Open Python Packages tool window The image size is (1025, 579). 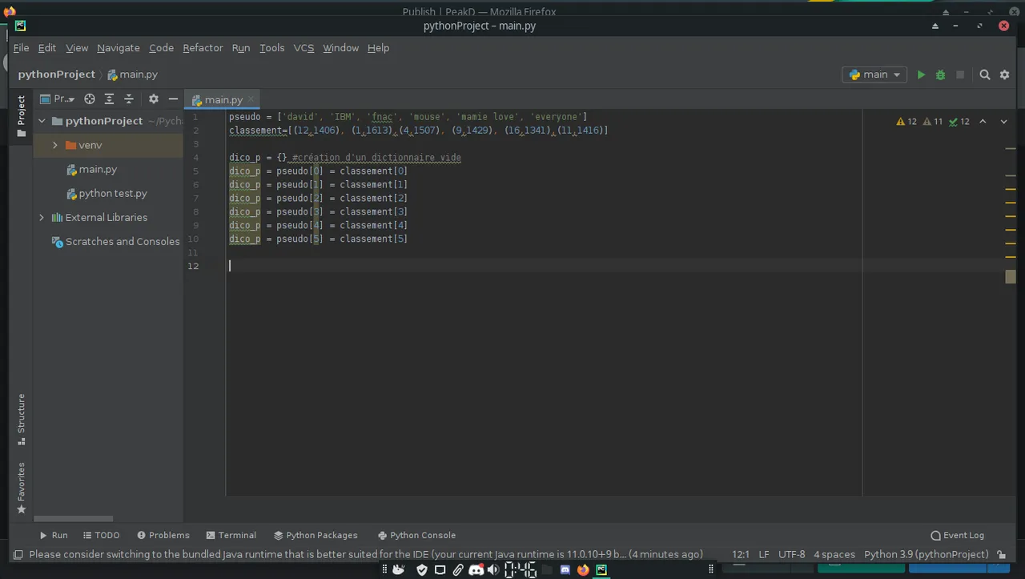[x=316, y=535]
